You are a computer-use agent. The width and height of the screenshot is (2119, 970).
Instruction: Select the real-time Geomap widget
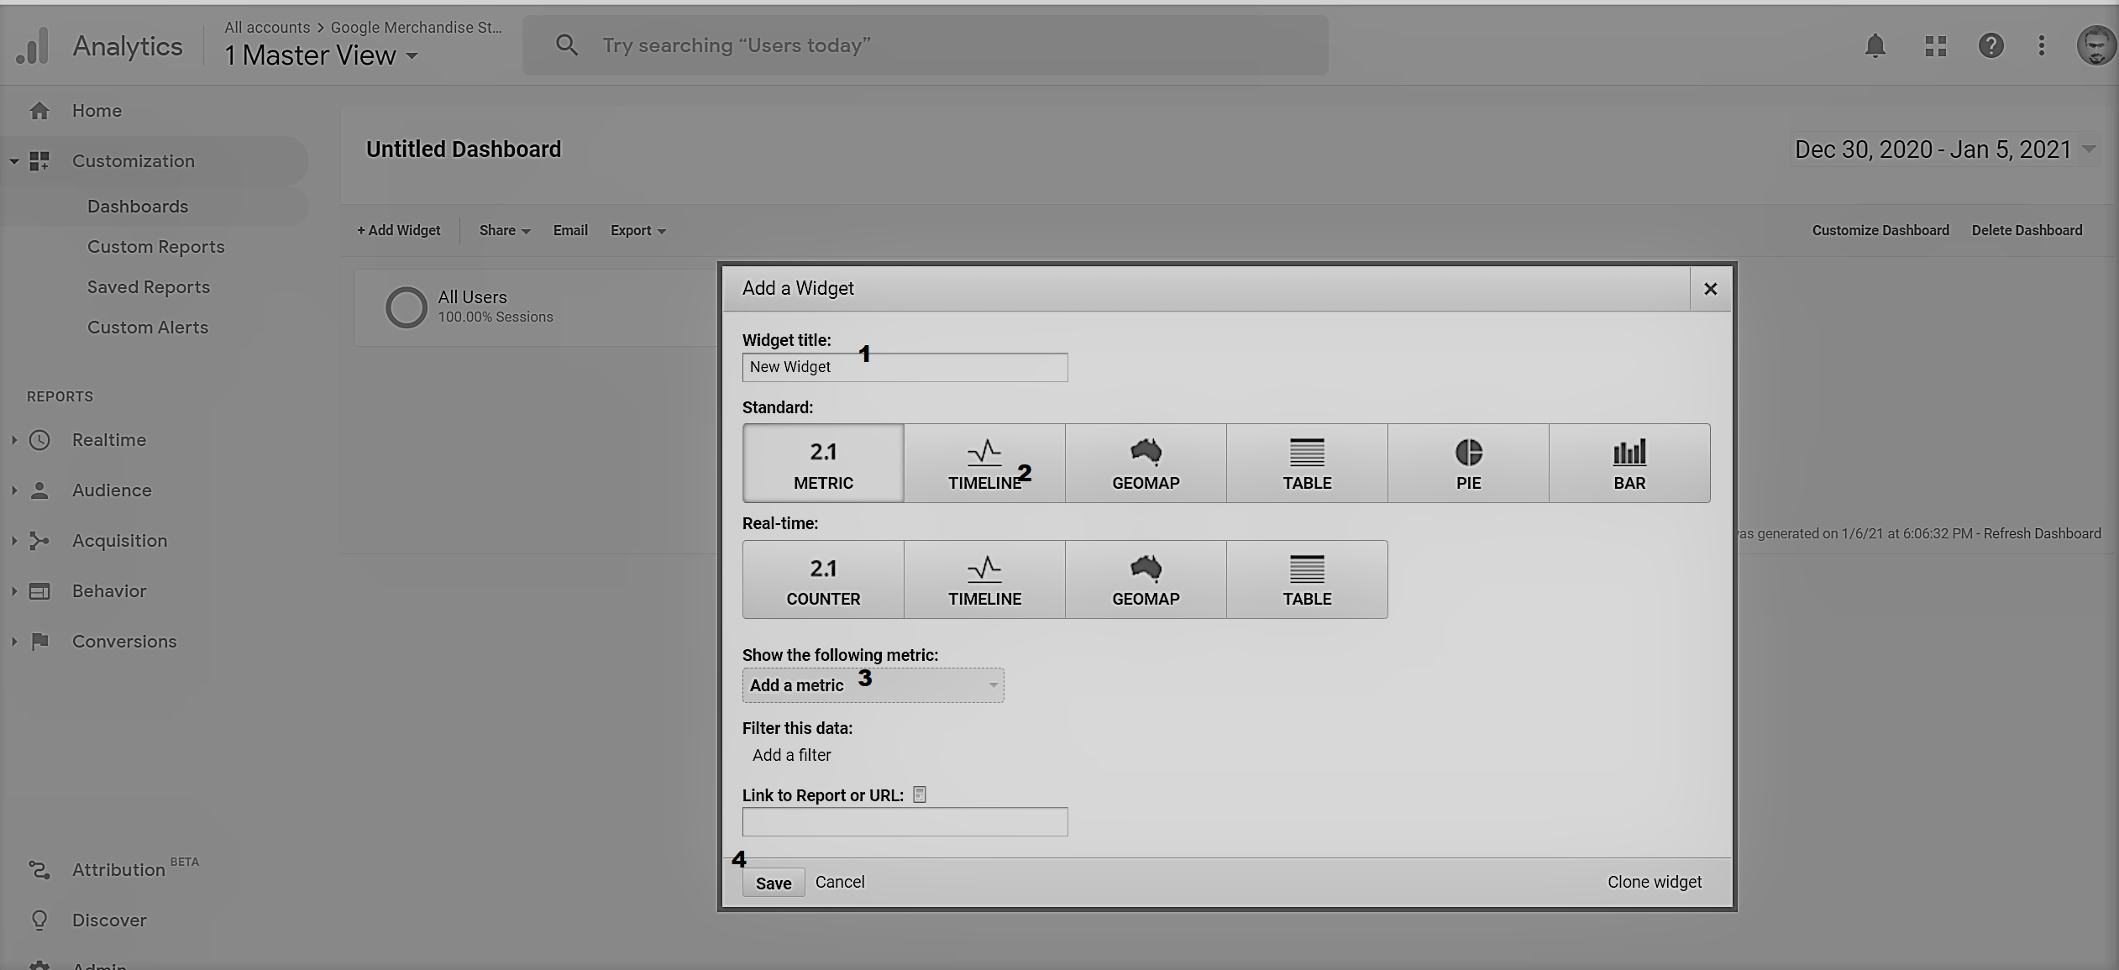click(x=1146, y=579)
